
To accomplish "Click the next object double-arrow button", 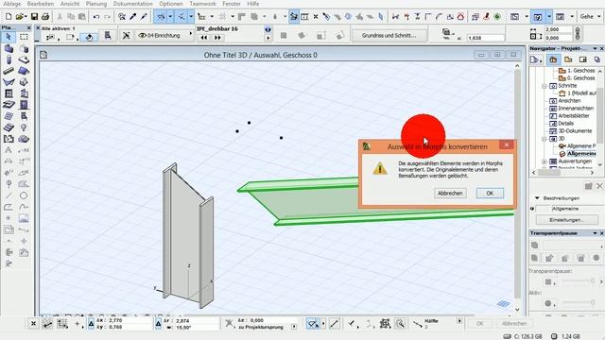I will click(217, 38).
